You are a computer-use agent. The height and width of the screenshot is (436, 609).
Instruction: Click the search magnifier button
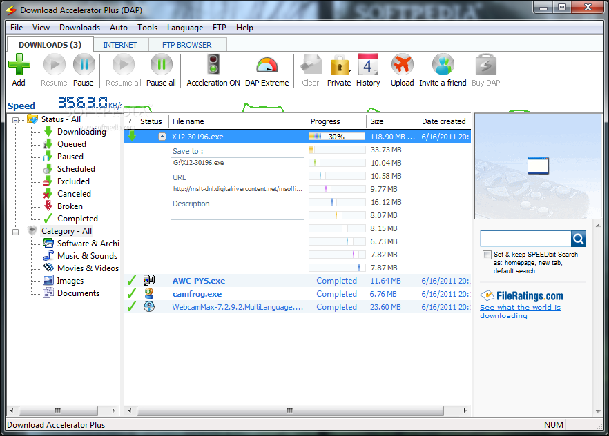click(579, 239)
